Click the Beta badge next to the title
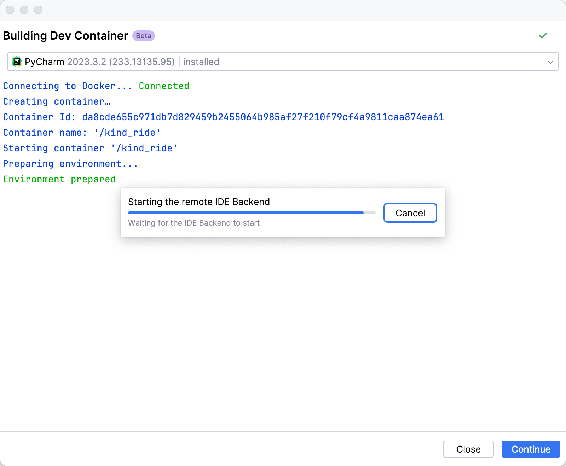Image resolution: width=566 pixels, height=466 pixels. 143,35
